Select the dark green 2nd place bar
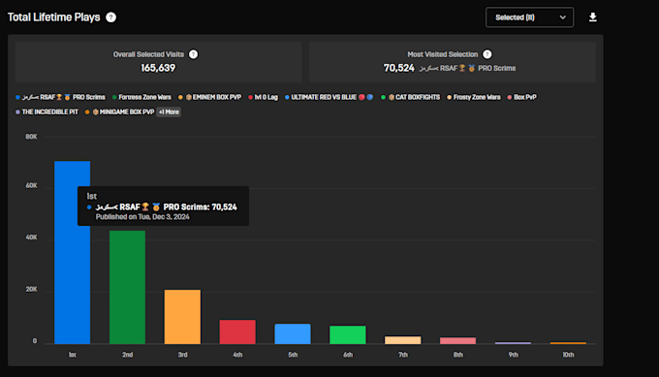Viewport: 659px width, 377px height. pos(127,287)
